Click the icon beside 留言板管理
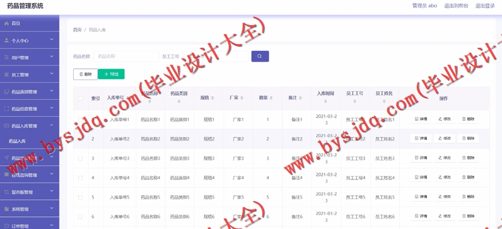Viewport: 502px width, 229px height. pos(6,192)
